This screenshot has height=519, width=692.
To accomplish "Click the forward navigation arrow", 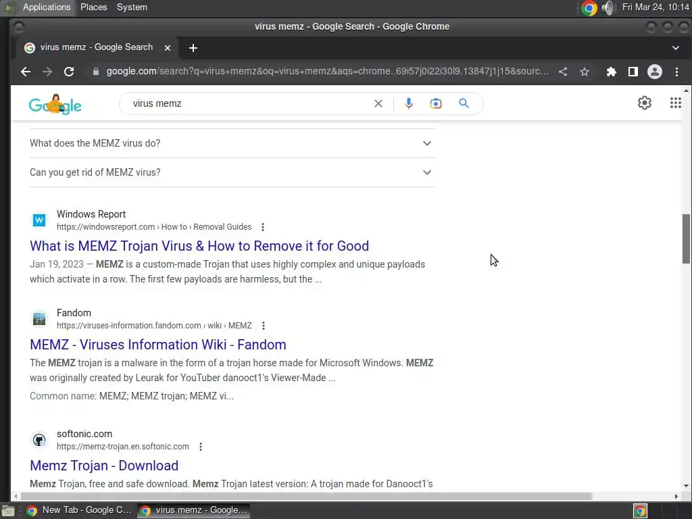I will 47,72.
